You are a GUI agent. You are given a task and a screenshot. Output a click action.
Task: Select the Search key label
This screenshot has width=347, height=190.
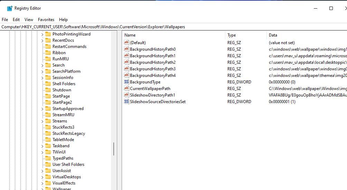click(x=58, y=65)
